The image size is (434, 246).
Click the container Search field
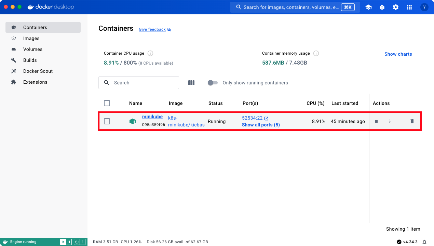(x=139, y=83)
